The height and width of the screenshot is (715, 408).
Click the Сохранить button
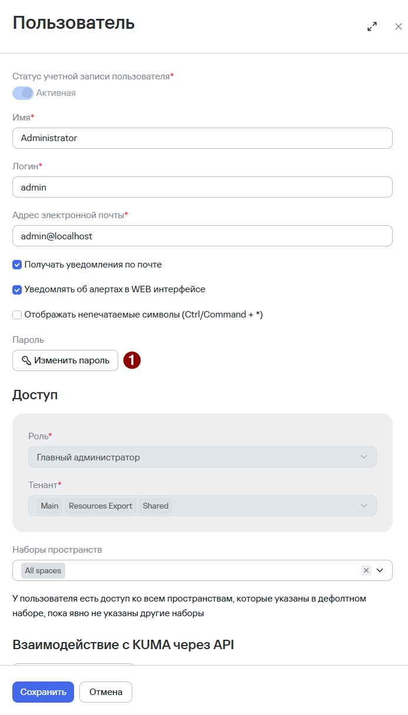(43, 692)
